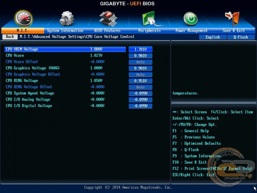Edit the CPU Graphics Voltage 0.901V field
257x193 pixels.
click(141, 68)
